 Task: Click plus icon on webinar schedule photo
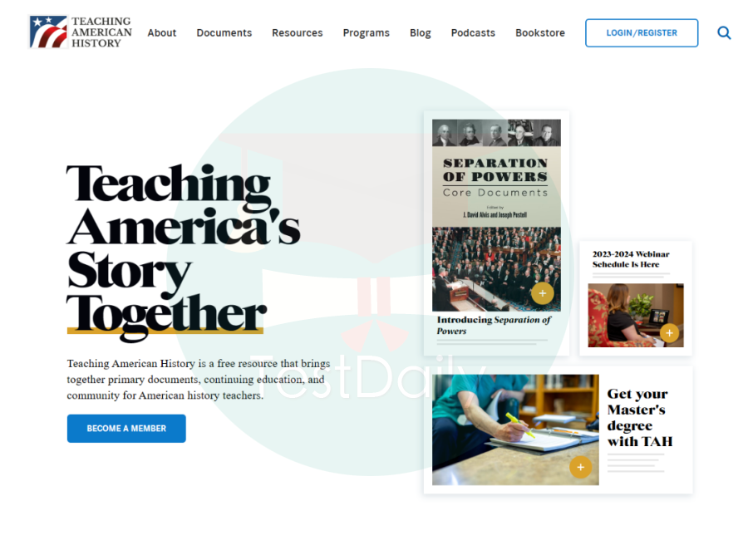pyautogui.click(x=669, y=333)
